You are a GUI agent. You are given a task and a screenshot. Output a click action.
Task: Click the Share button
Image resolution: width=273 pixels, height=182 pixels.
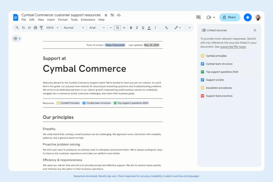[230, 17]
